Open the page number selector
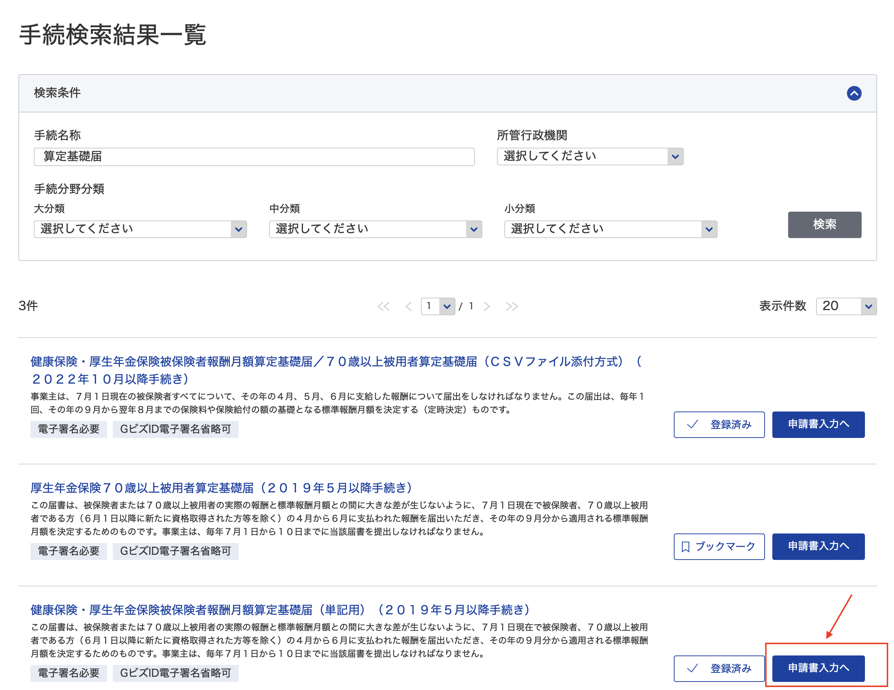The height and width of the screenshot is (690, 894). tap(437, 306)
